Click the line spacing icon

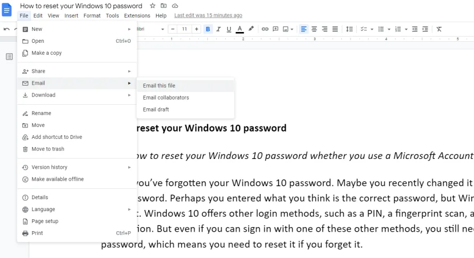coord(350,29)
